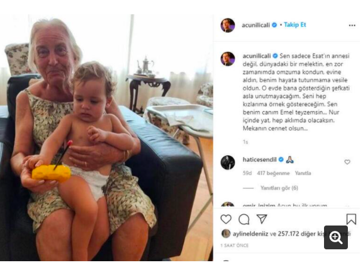Image resolution: width=364 pixels, height=263 pixels.
Task: View 417 beğenme likes list
Action: 273,173
